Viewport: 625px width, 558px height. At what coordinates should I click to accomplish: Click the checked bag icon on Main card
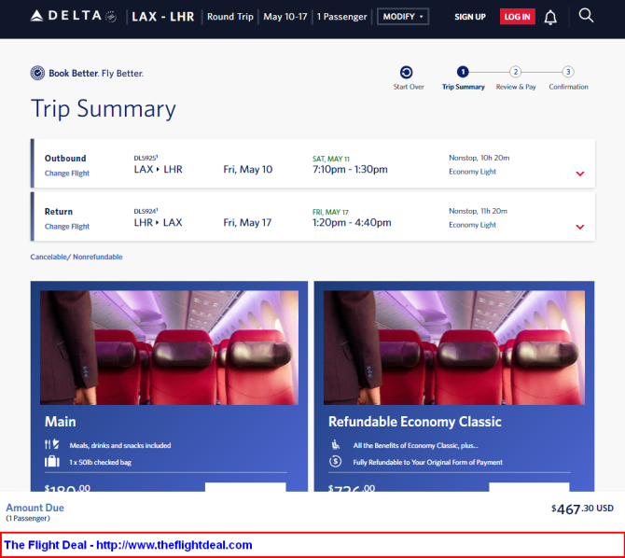52,462
